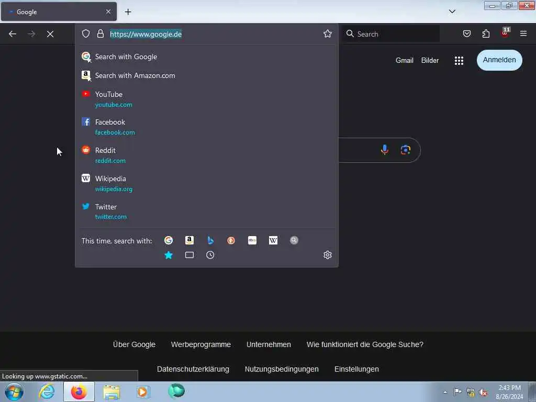
Task: Select the Twitter suggestion row
Action: [206, 211]
